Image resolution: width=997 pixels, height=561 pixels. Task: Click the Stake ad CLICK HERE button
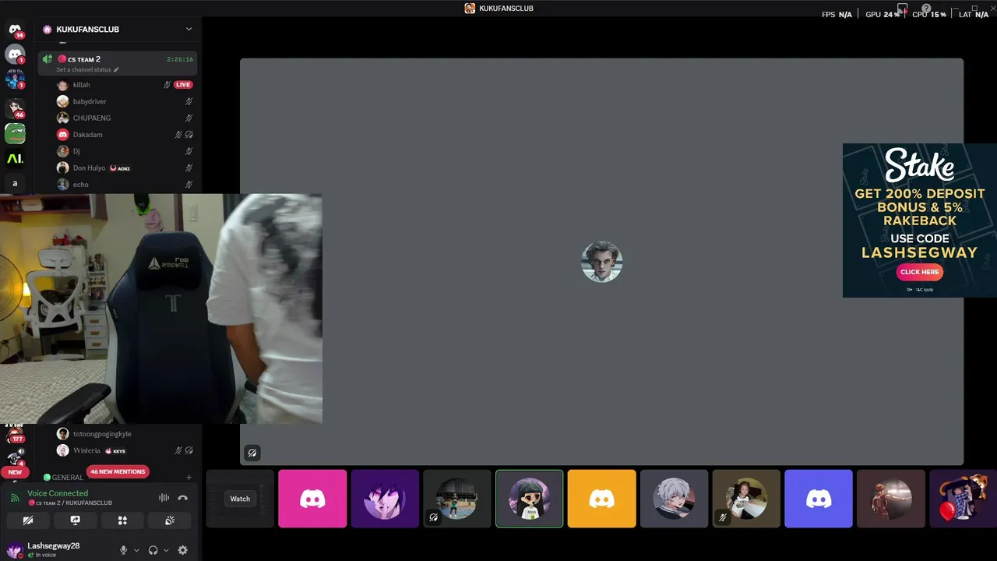pos(919,272)
